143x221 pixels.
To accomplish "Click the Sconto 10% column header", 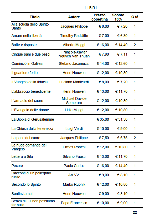I will pos(118,17).
